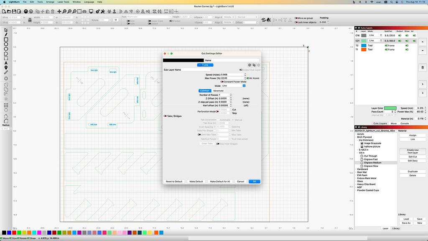
Task: Move layer up with up arrow button
Action: click(x=423, y=42)
